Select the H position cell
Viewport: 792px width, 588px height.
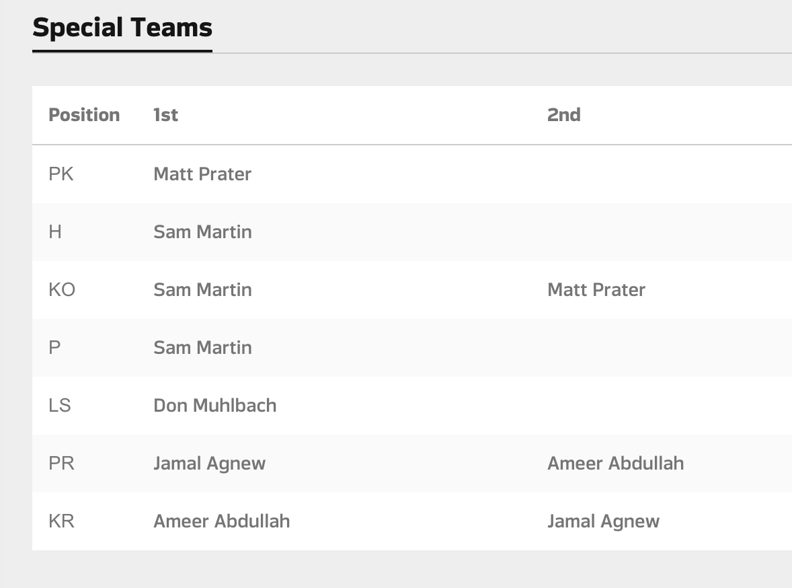click(x=55, y=232)
